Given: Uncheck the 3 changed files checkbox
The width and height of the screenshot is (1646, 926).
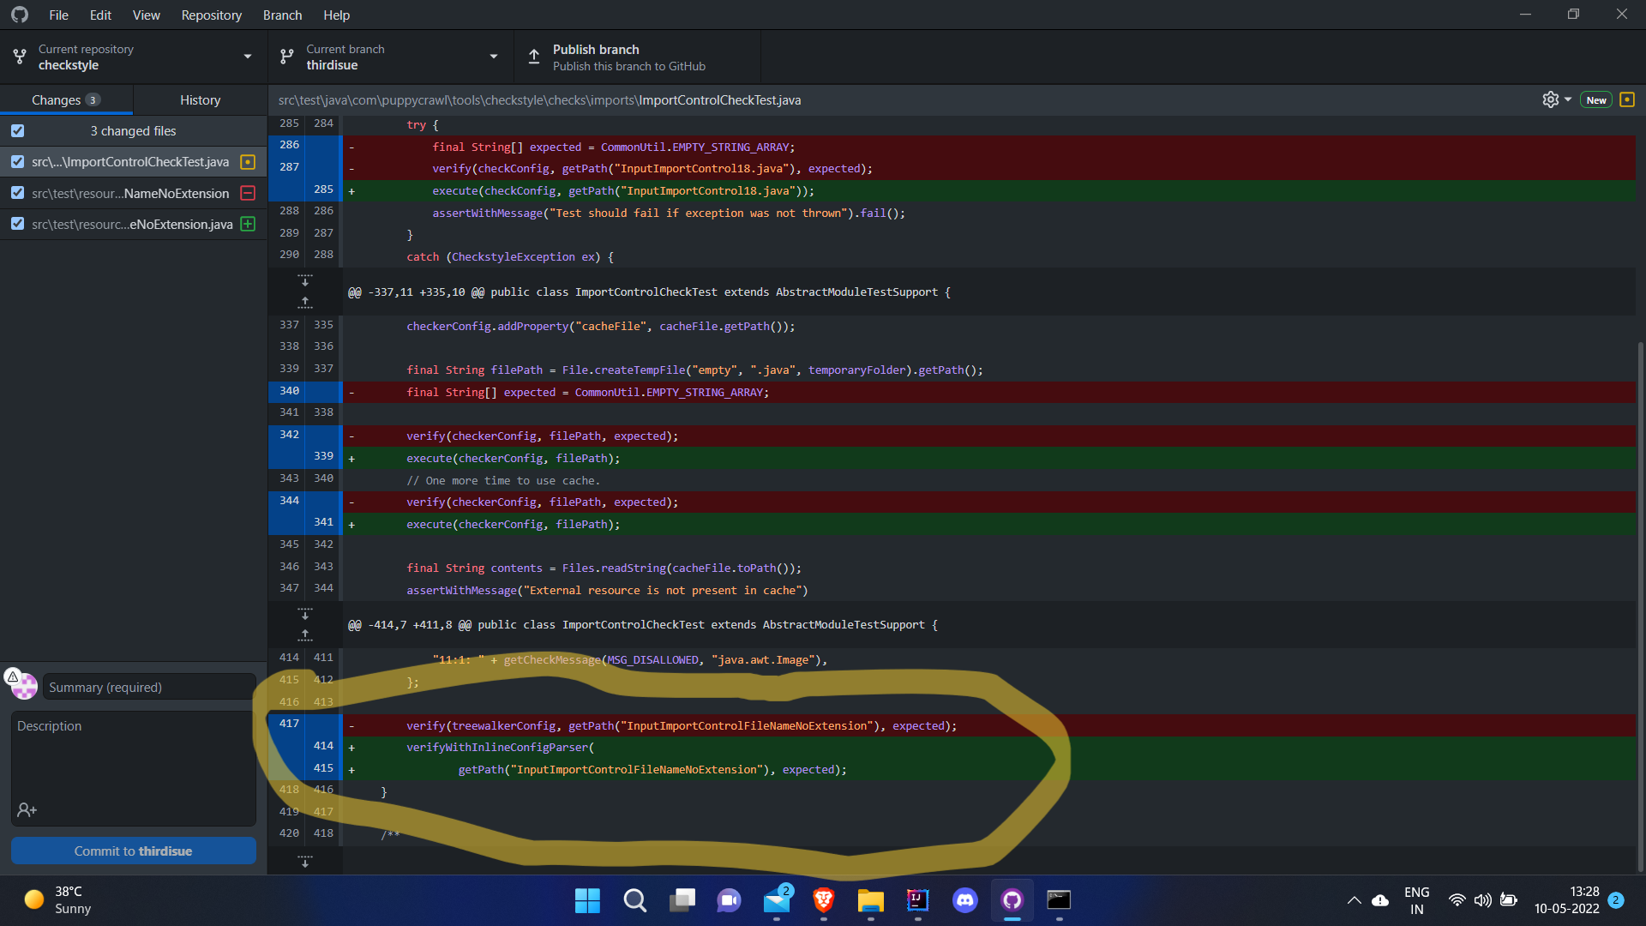Looking at the screenshot, I should (18, 131).
